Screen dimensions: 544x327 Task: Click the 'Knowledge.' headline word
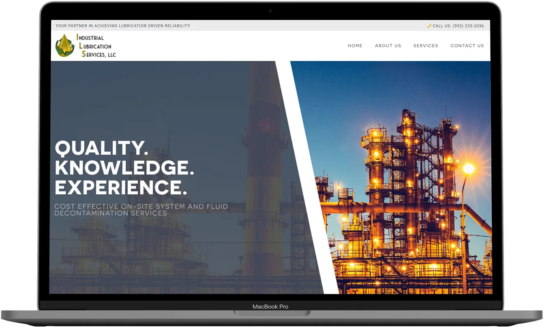point(124,168)
